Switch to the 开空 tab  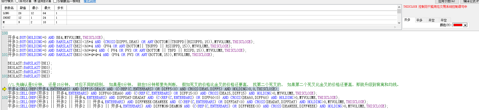(432, 20)
